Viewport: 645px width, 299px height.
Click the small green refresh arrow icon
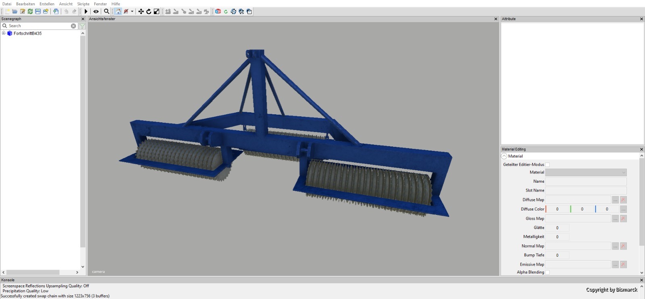(226, 12)
